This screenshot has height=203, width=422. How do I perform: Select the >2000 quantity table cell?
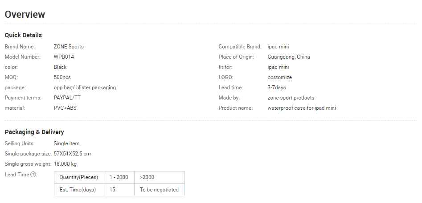pyautogui.click(x=160, y=177)
